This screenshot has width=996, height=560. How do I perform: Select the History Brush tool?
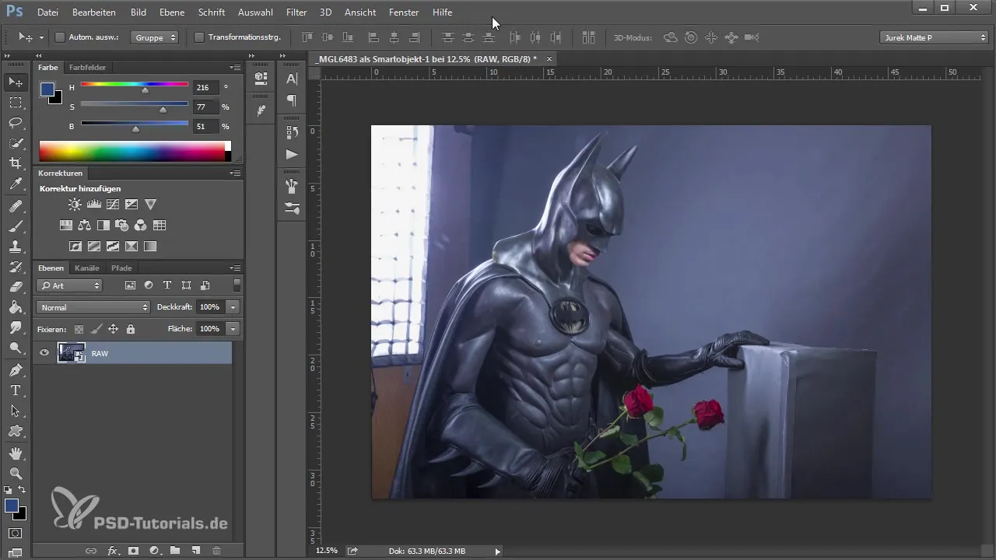[16, 267]
